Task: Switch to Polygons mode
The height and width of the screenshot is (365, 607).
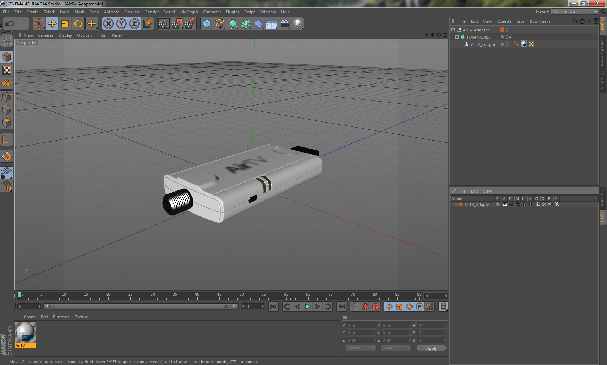Action: click(x=7, y=123)
